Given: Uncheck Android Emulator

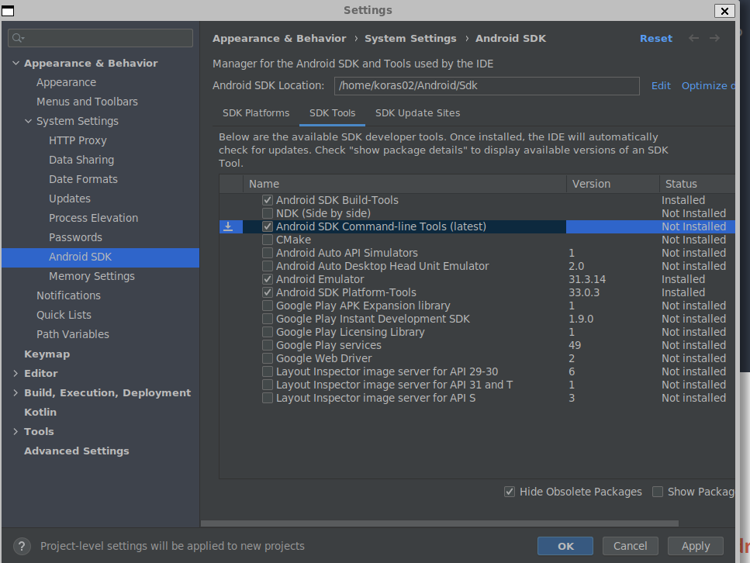Looking at the screenshot, I should point(268,279).
